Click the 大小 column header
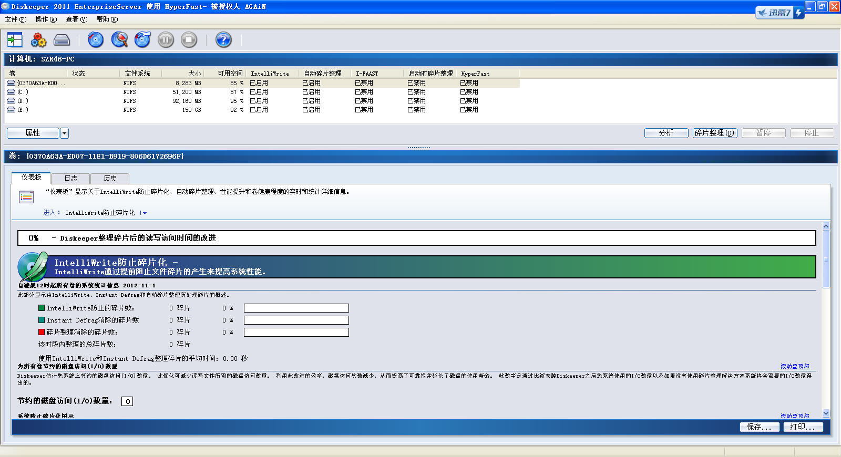This screenshot has height=457, width=841. (183, 74)
